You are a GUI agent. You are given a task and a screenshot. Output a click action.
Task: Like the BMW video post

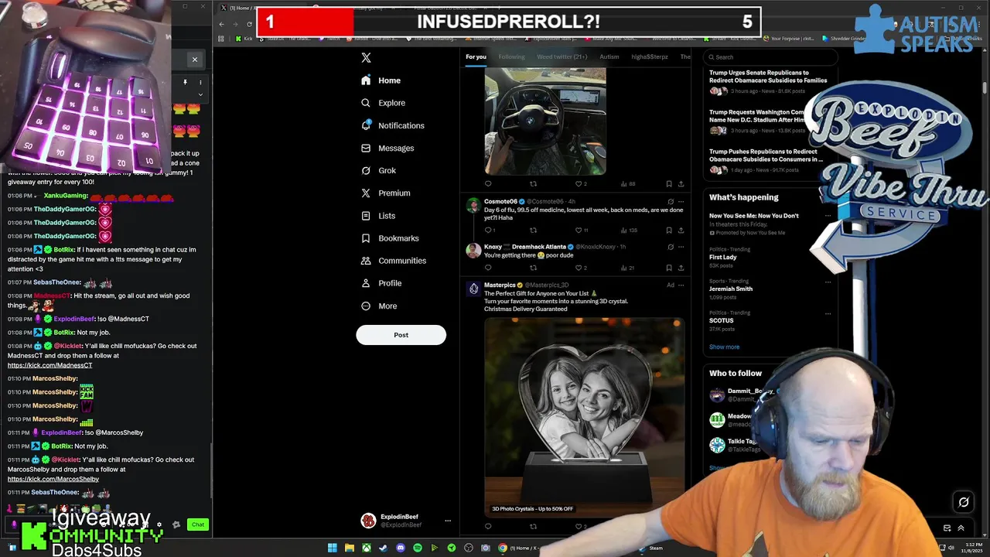point(579,184)
